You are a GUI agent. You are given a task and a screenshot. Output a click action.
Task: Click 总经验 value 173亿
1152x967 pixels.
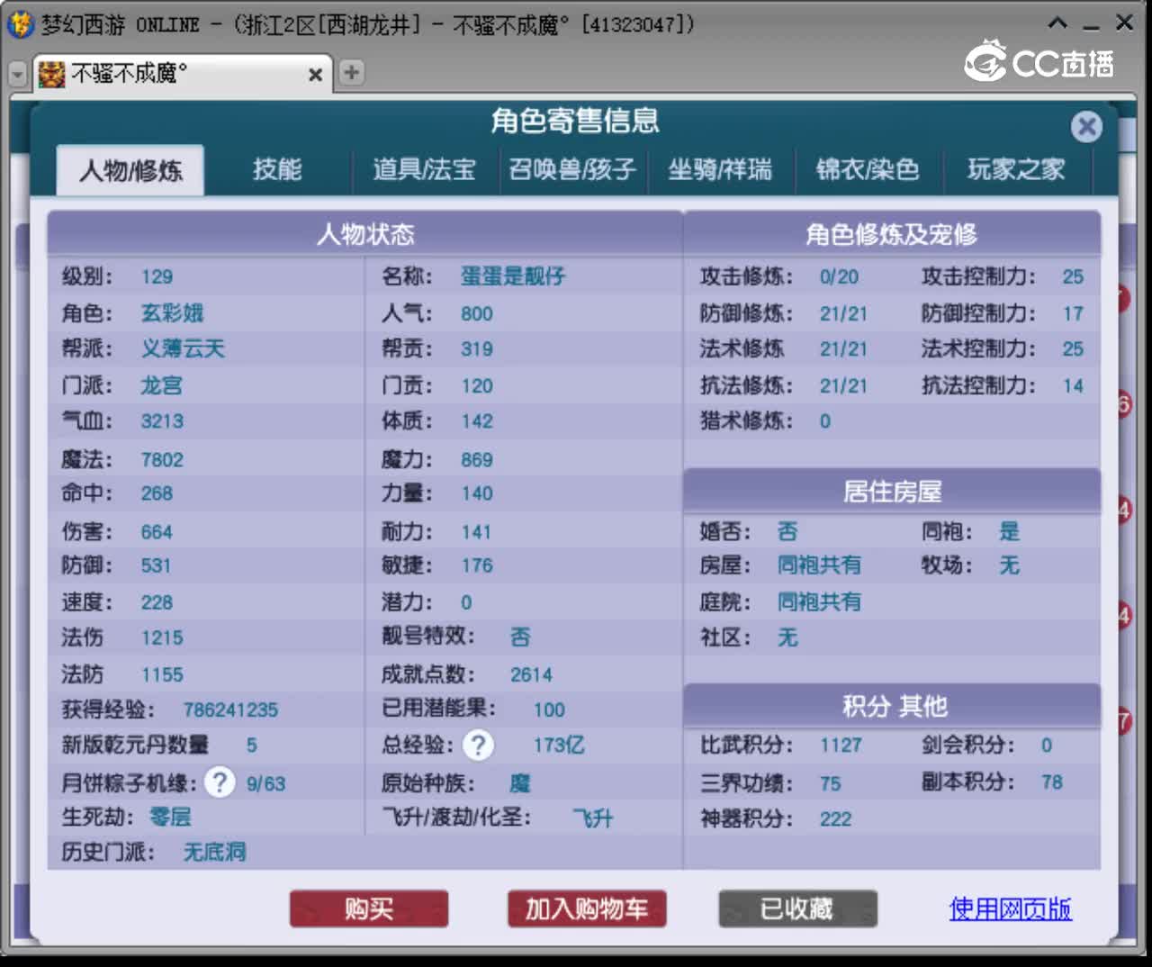click(x=558, y=746)
